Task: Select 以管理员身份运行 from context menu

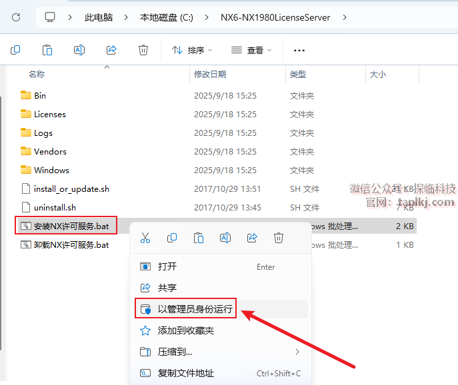Action: point(196,309)
